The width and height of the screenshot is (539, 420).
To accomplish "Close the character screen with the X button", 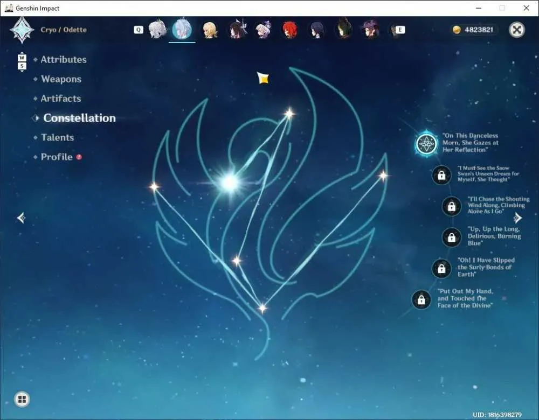I will (517, 30).
